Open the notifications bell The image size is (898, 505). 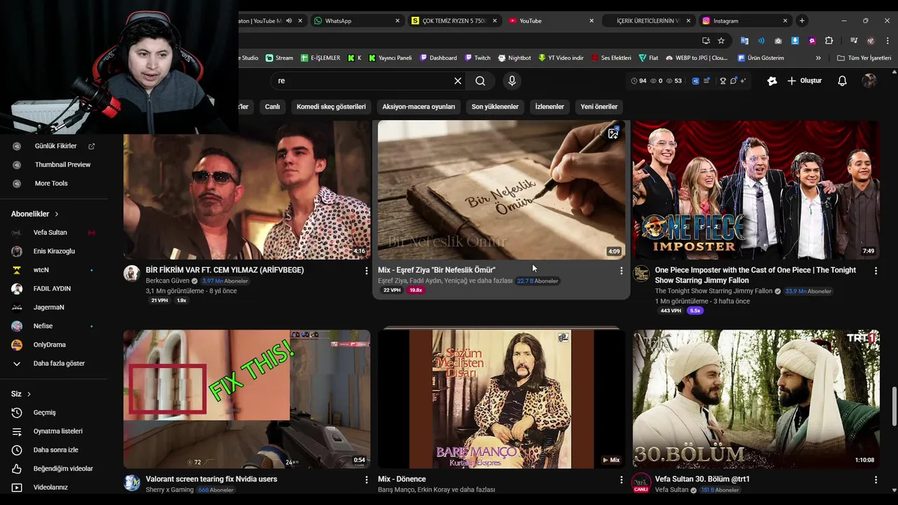842,81
